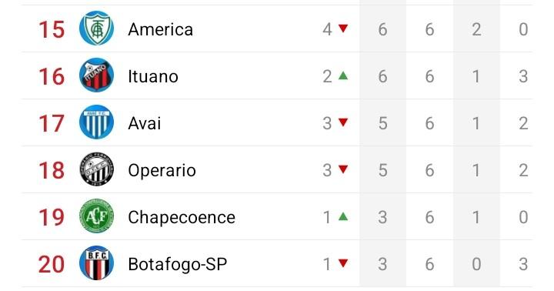Open the America club crest icon
Viewport: 554px width, 291px height.
[96, 28]
